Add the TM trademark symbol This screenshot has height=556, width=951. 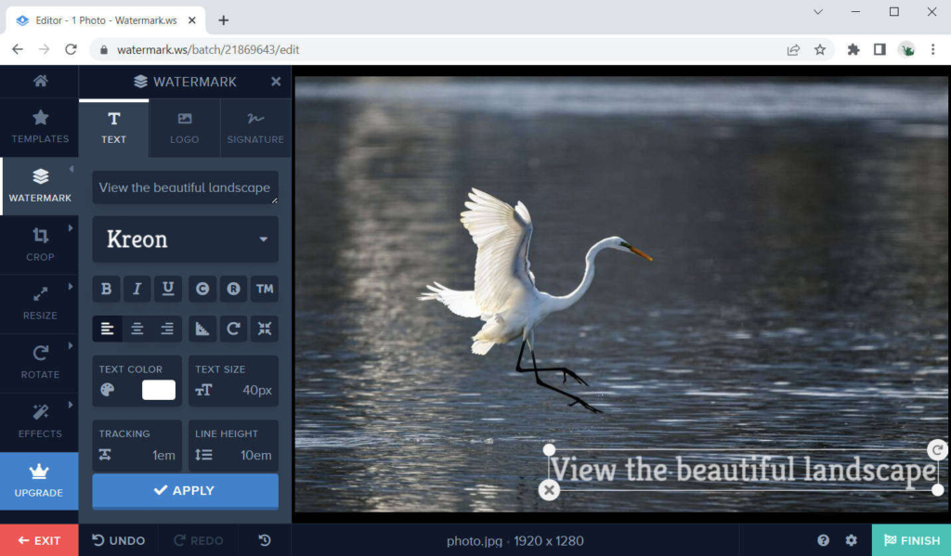click(x=265, y=289)
